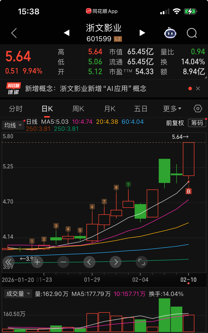This screenshot has width=208, height=333.
Task: Tap the candle marker numbered 1
Action: (32, 241)
